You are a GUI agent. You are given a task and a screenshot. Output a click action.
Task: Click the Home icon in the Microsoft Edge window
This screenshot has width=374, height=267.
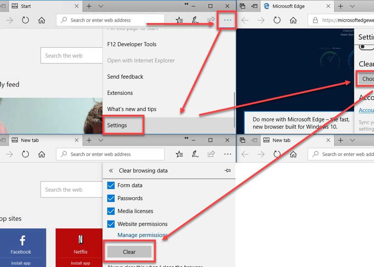tap(293, 20)
